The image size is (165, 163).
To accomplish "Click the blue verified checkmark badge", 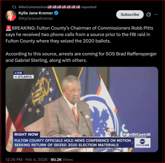I will click(x=56, y=13).
